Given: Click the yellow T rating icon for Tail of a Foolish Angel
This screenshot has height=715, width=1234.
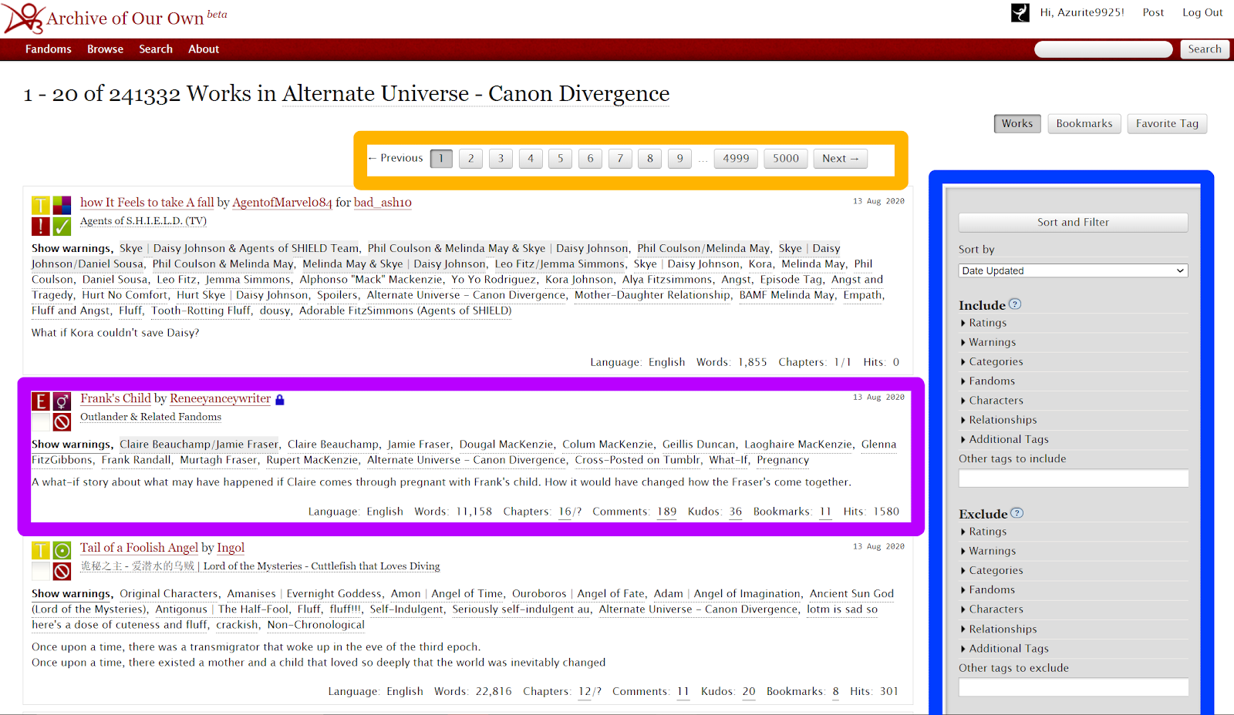Looking at the screenshot, I should tap(41, 550).
